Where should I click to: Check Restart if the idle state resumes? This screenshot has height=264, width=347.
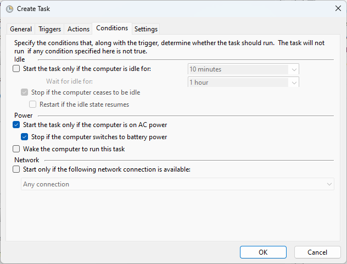coord(33,104)
